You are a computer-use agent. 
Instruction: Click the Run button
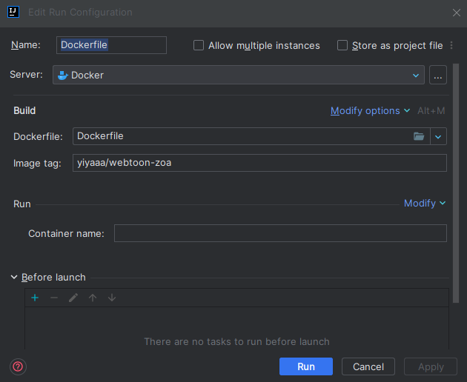pyautogui.click(x=306, y=366)
